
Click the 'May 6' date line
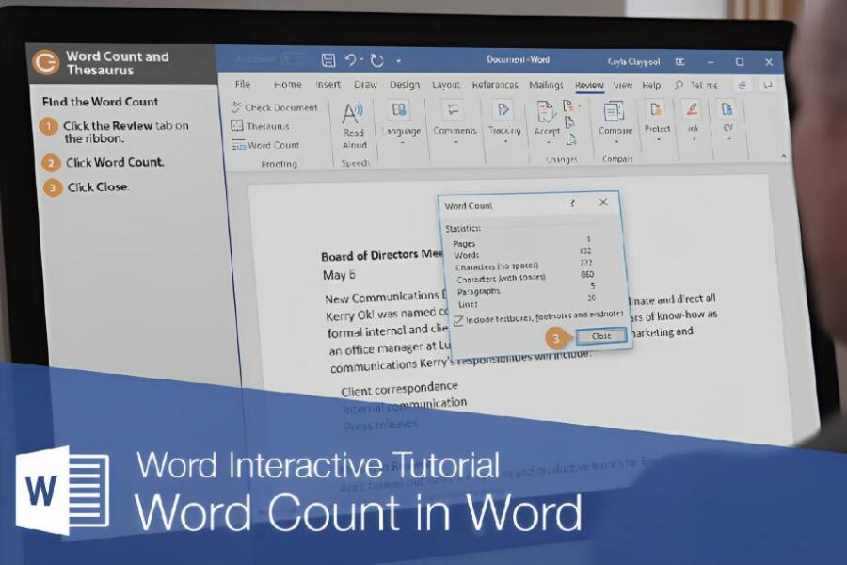point(339,275)
